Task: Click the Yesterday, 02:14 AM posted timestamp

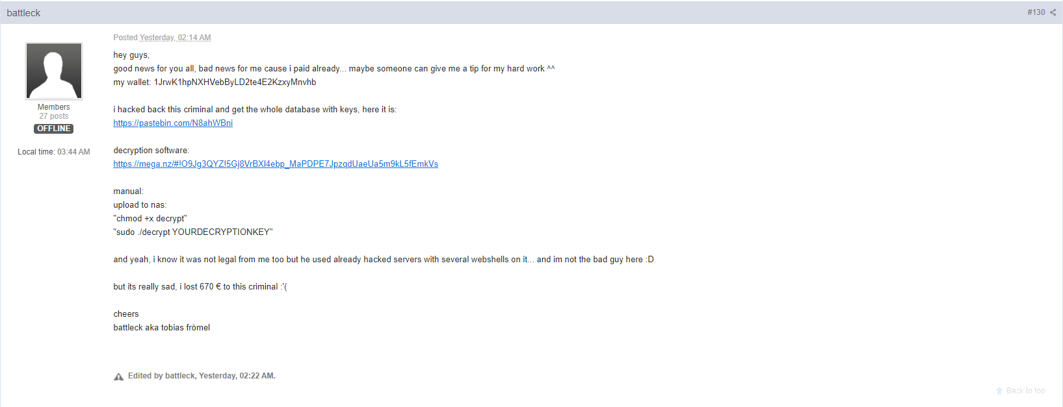Action: click(x=175, y=38)
